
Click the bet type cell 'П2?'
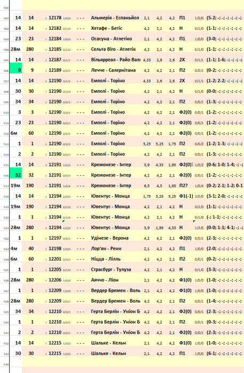[183, 185]
